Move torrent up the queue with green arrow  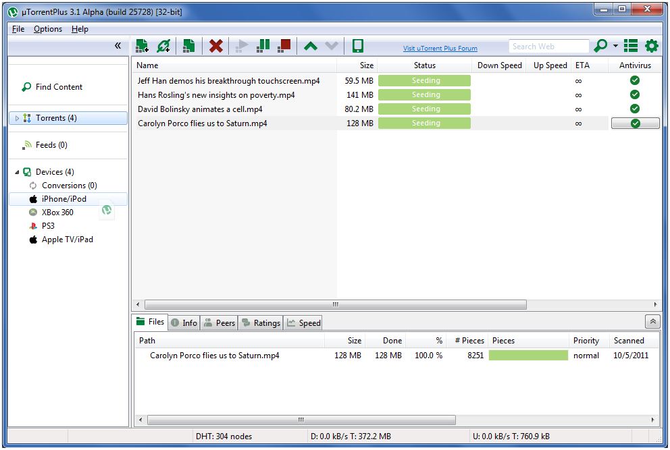click(311, 46)
